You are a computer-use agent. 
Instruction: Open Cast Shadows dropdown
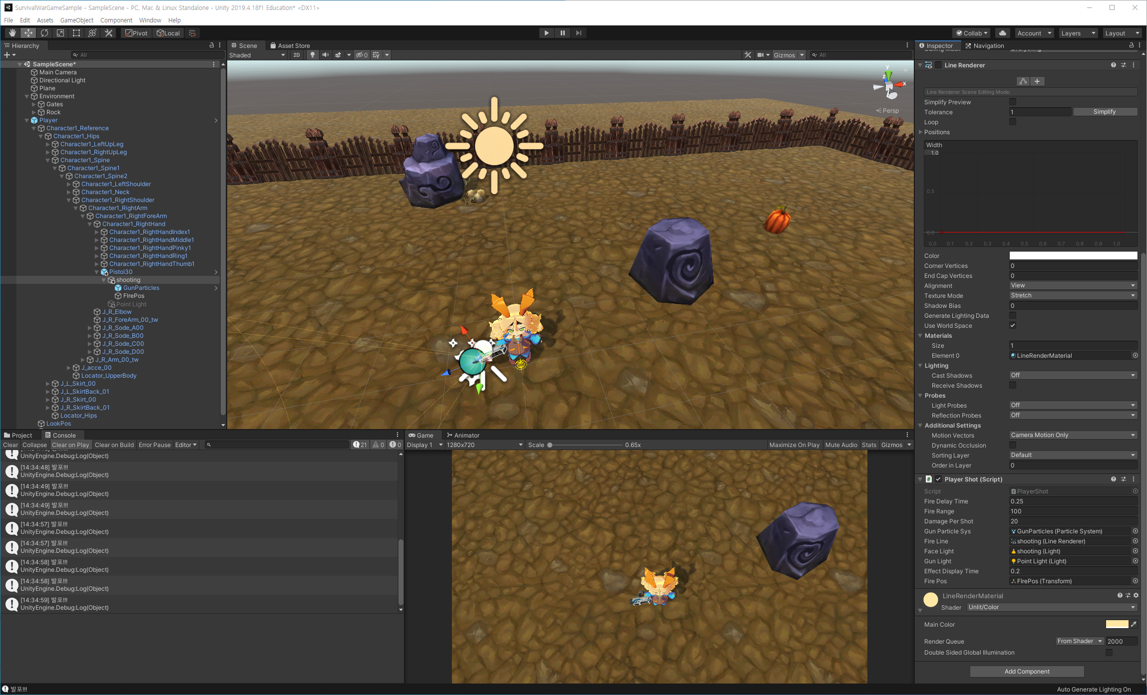[1073, 375]
